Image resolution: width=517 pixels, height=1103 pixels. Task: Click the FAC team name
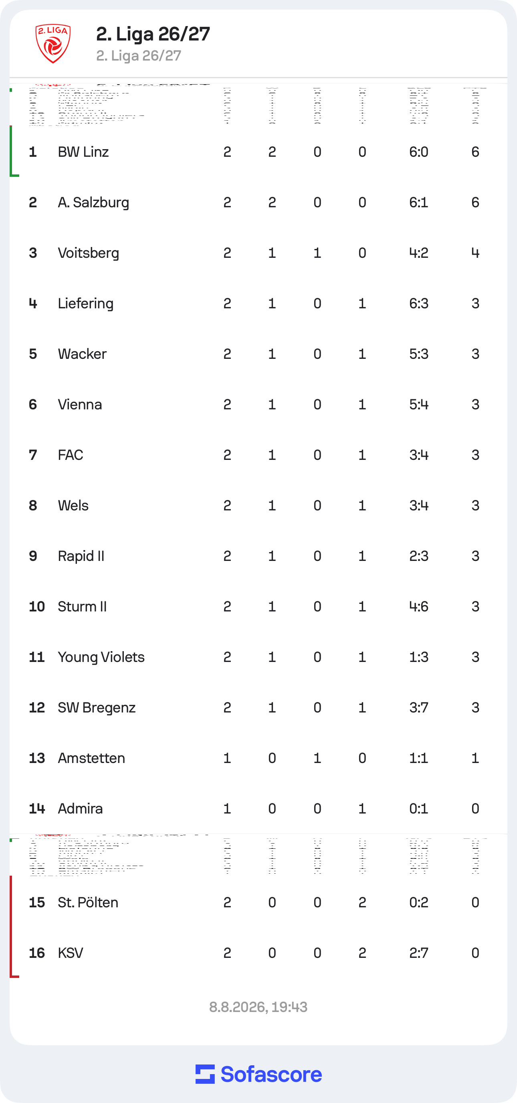pos(71,455)
